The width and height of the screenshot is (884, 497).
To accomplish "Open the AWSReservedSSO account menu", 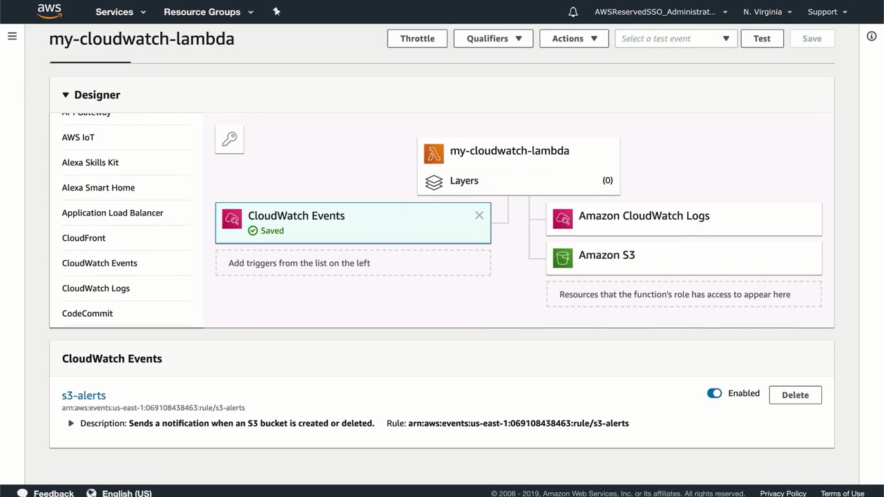I will coord(661,12).
